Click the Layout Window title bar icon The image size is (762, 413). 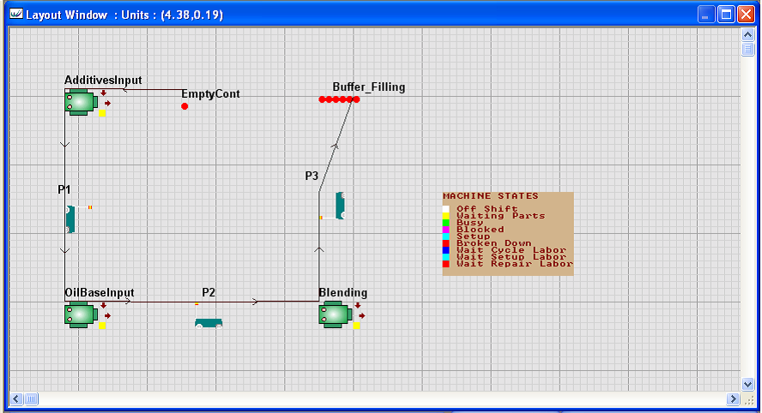(x=15, y=15)
